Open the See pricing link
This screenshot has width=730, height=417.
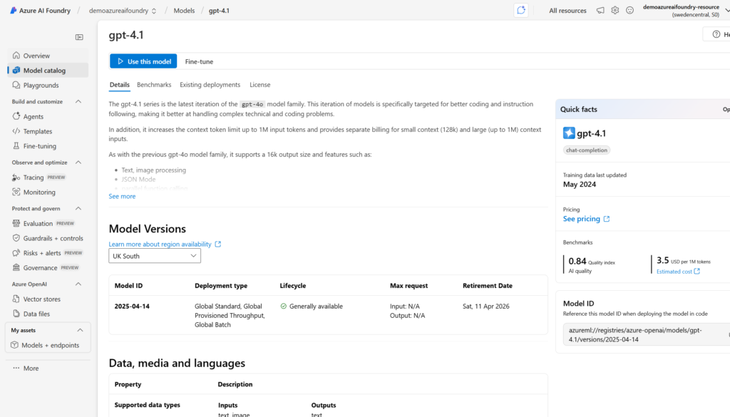(582, 219)
